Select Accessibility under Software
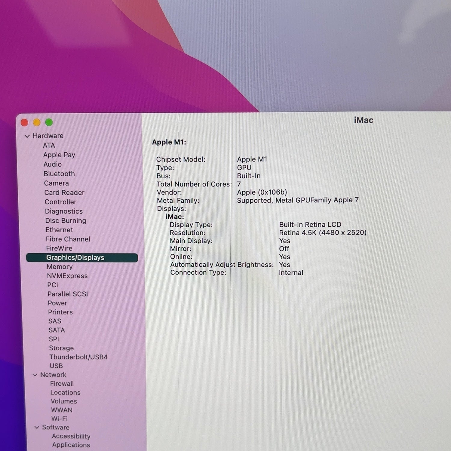 click(x=71, y=436)
